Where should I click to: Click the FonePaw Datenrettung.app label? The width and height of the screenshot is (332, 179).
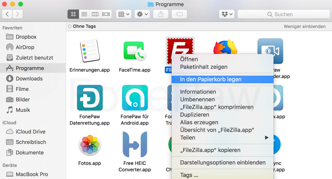pyautogui.click(x=89, y=120)
